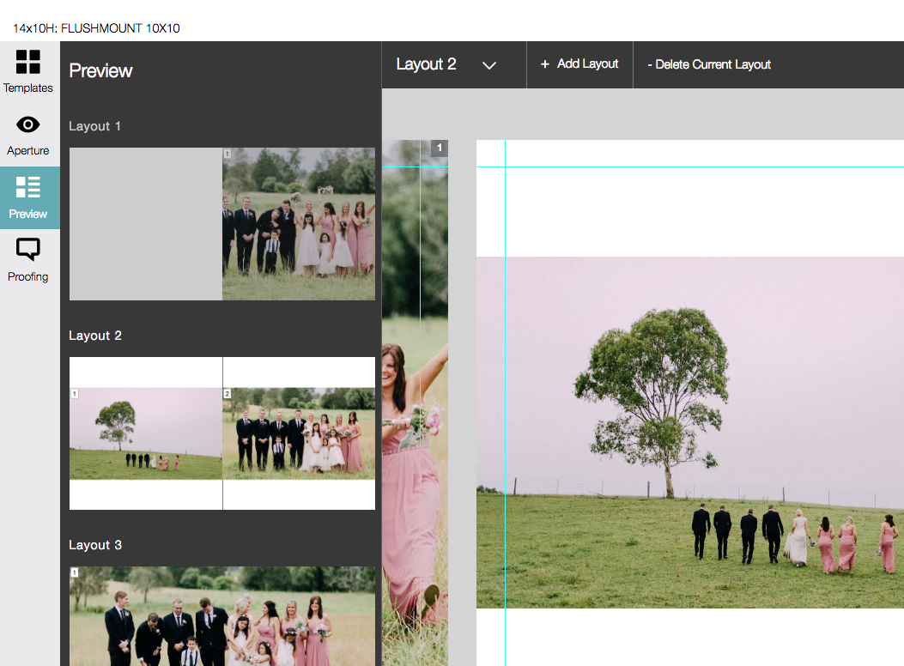Select Layout 1 wedding party photo thumbnail
Viewport: 904px width, 666px height.
pyautogui.click(x=299, y=224)
